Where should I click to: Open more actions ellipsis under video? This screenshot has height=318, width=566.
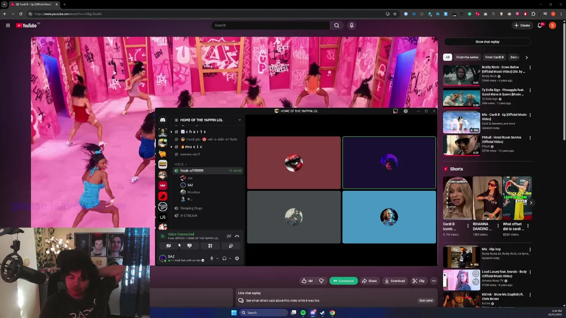(433, 281)
